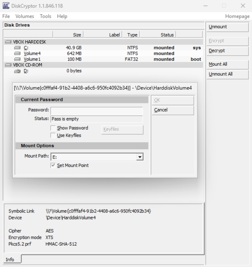Click the 40.9 GB size cell
252x267 pixels.
(74, 48)
